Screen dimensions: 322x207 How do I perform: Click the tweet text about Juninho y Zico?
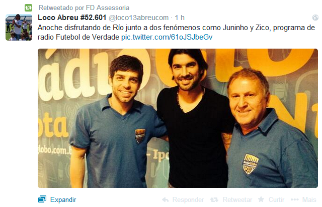coord(176,32)
